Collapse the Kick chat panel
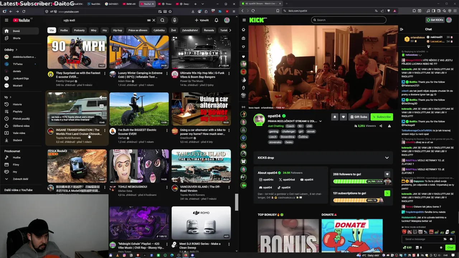Screen dimensions: 459x258 point(401,29)
